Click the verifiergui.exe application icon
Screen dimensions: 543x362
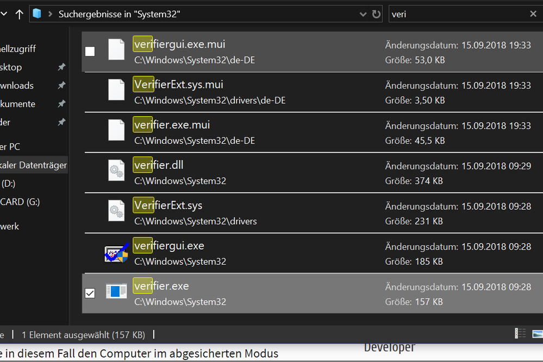coord(117,253)
